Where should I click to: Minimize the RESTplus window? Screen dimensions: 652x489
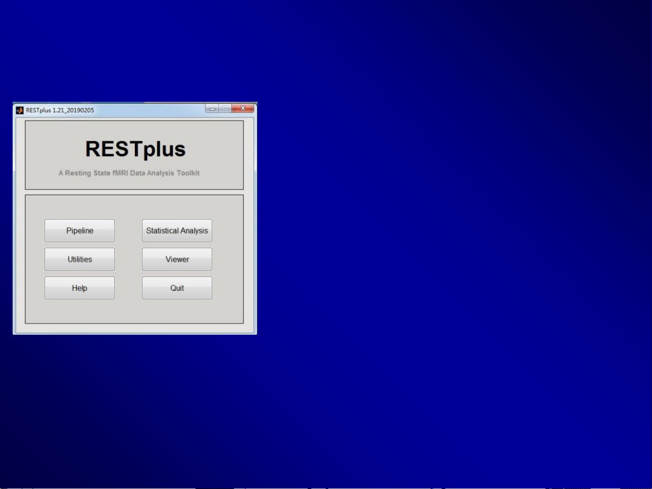(212, 109)
